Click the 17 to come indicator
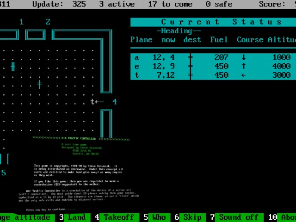The height and width of the screenshot is (222, 296). click(170, 4)
